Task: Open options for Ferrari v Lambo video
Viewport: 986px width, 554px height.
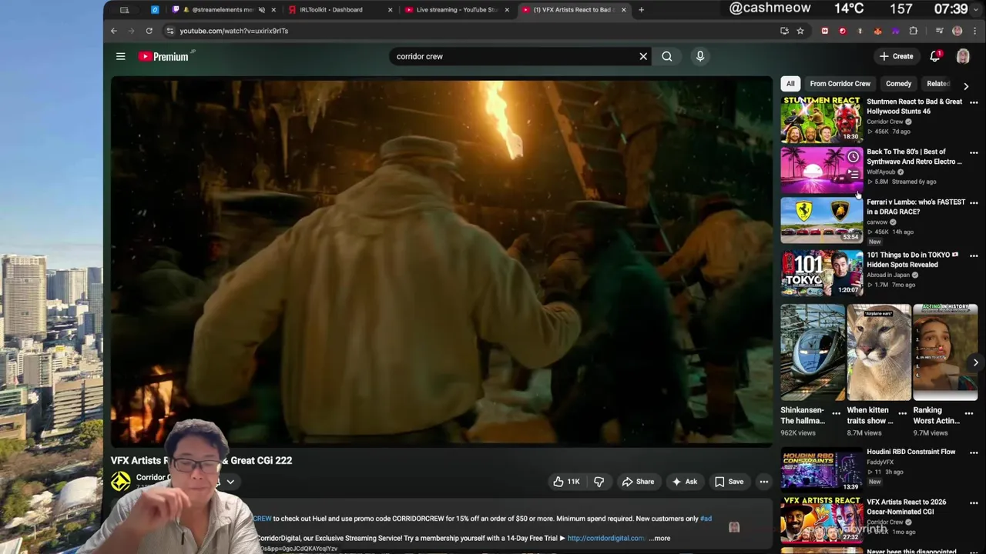Action: point(974,203)
